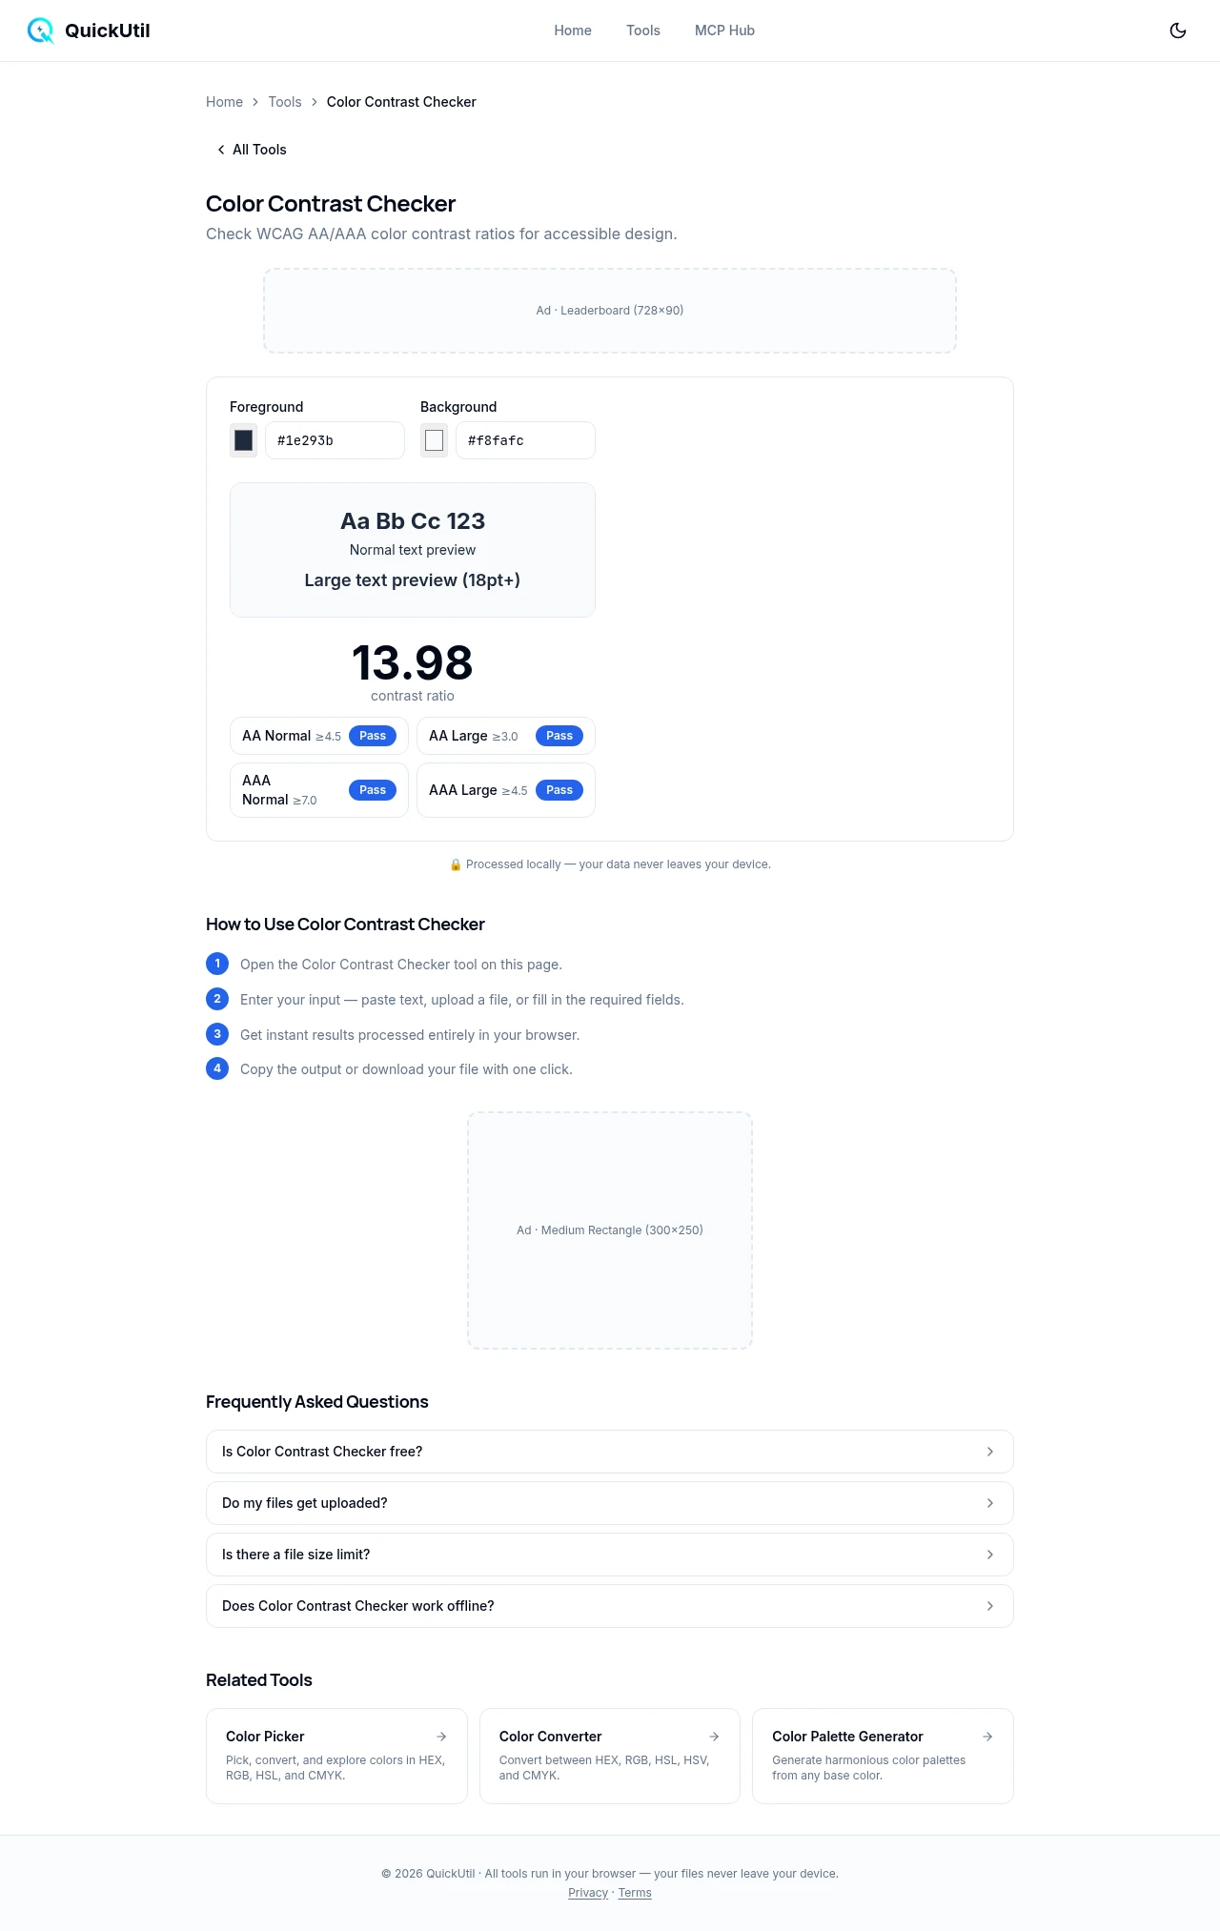Toggle dark mode with moon icon
Viewport: 1220px width, 1931px height.
[x=1178, y=30]
